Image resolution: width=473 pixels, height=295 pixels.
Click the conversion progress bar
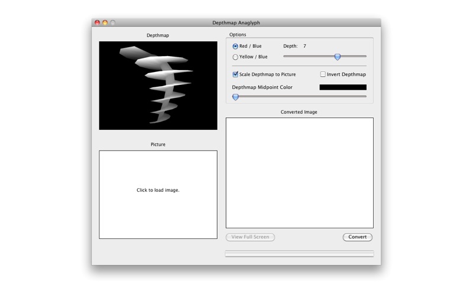coord(299,254)
